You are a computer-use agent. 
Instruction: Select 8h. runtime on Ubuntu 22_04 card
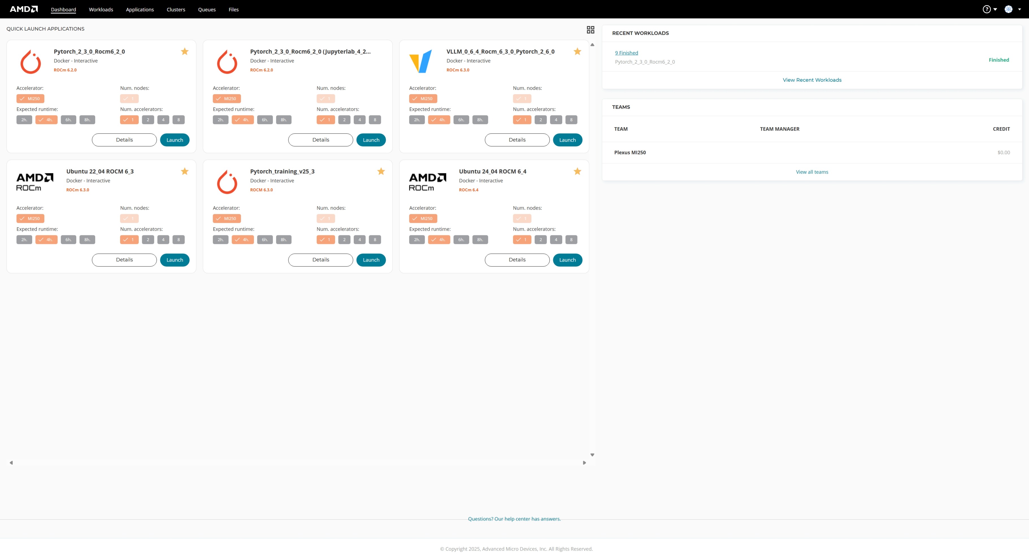pos(87,239)
